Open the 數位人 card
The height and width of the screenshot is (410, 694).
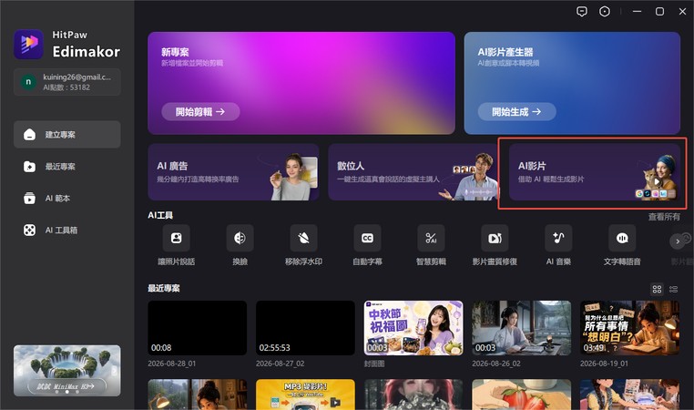tap(413, 172)
